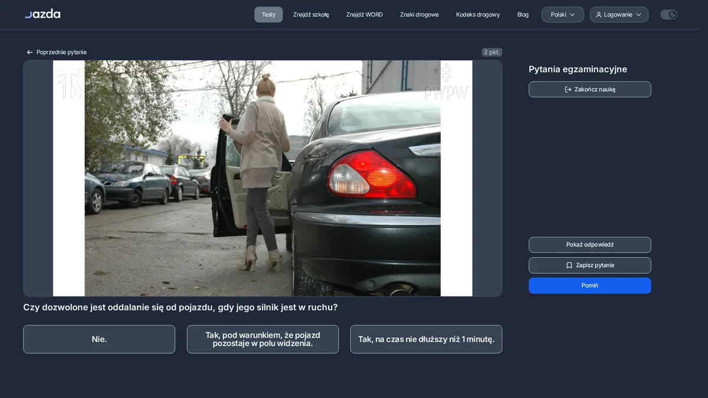708x398 pixels.
Task: Toggle the dark mode switch
Action: pos(668,15)
